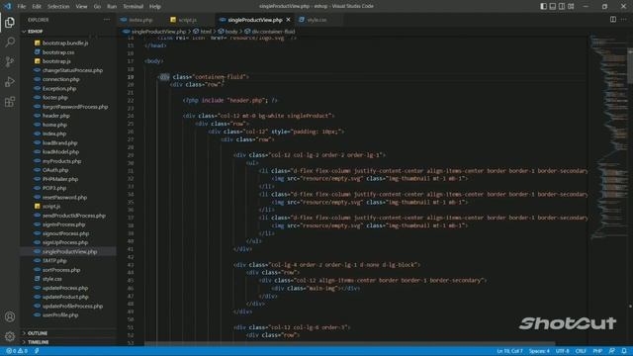The image size is (633, 356).
Task: Open myProducts.php in Explorer
Action: (61, 161)
